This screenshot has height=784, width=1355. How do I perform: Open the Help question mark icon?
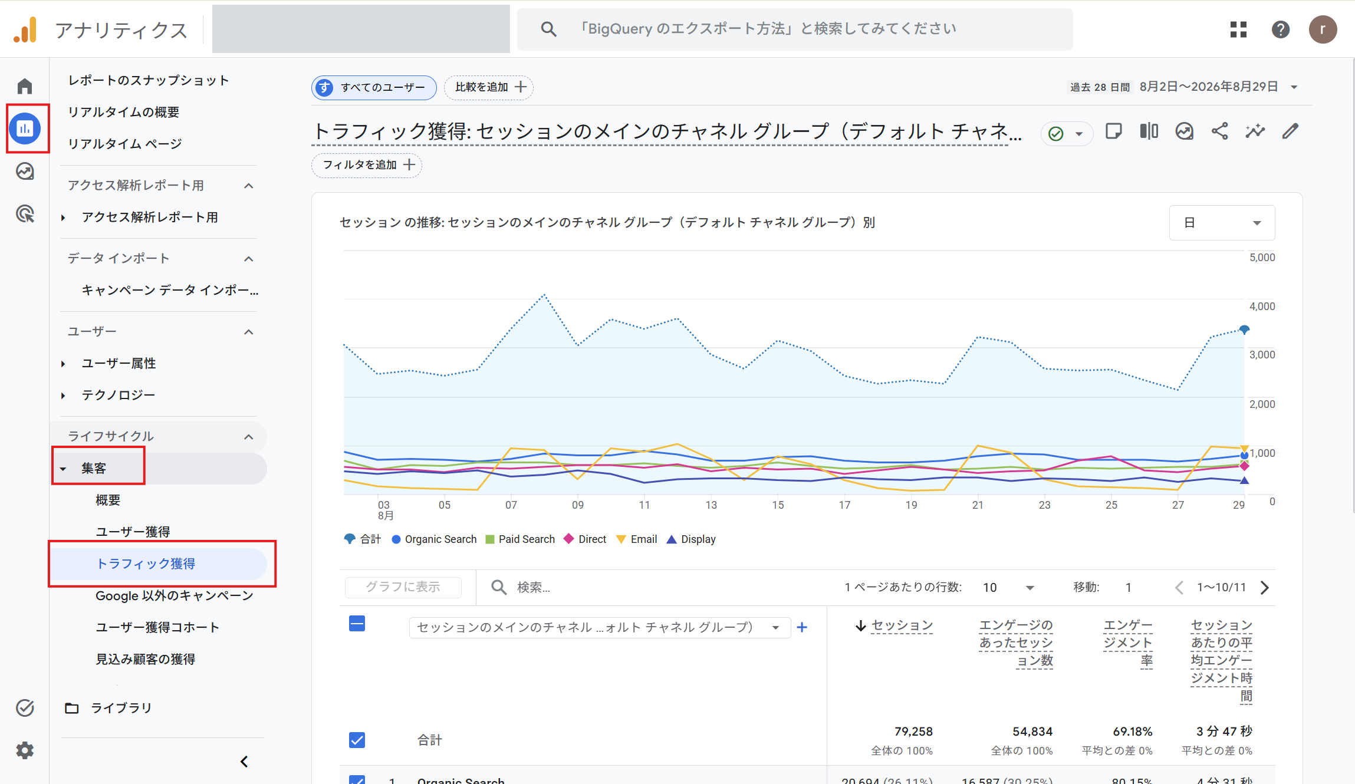1281,29
